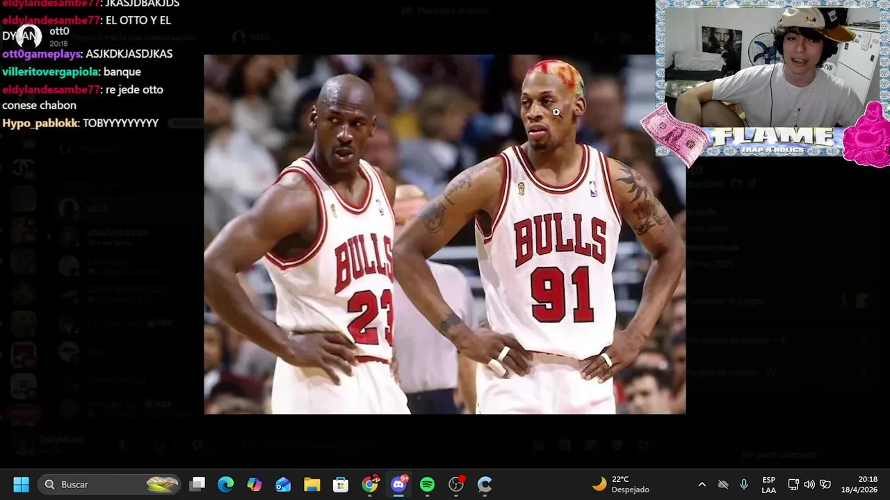Click the enlarged Bulls players photo
The width and height of the screenshot is (890, 500).
click(x=444, y=234)
